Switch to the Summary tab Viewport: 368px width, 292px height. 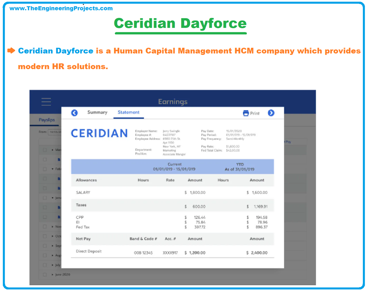pos(97,112)
